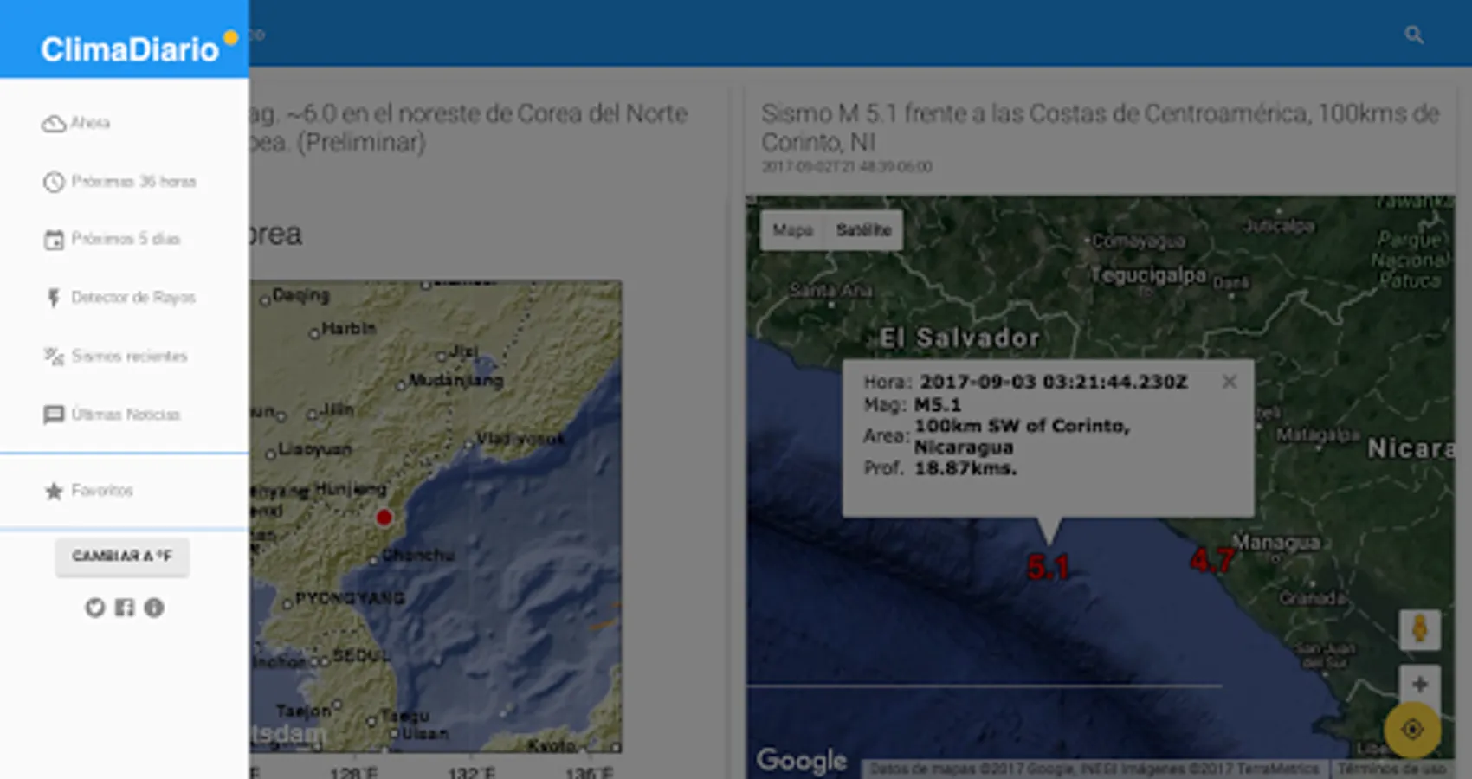The width and height of the screenshot is (1472, 779).
Task: Click the search magnifier icon
Action: (1414, 35)
